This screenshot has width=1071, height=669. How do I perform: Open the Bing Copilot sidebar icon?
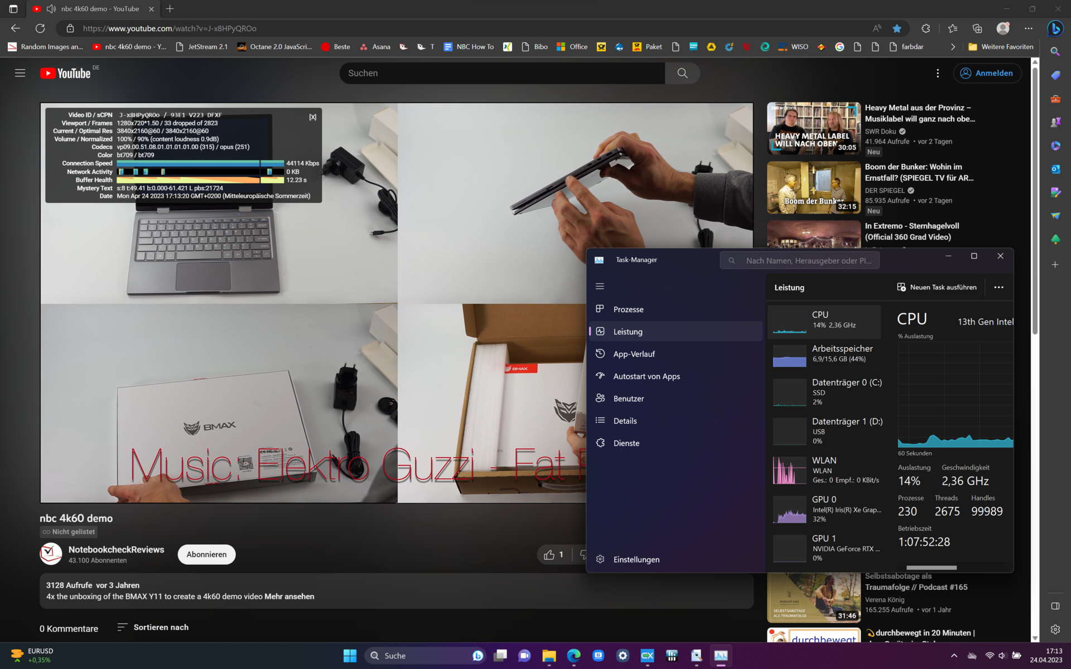click(1054, 28)
